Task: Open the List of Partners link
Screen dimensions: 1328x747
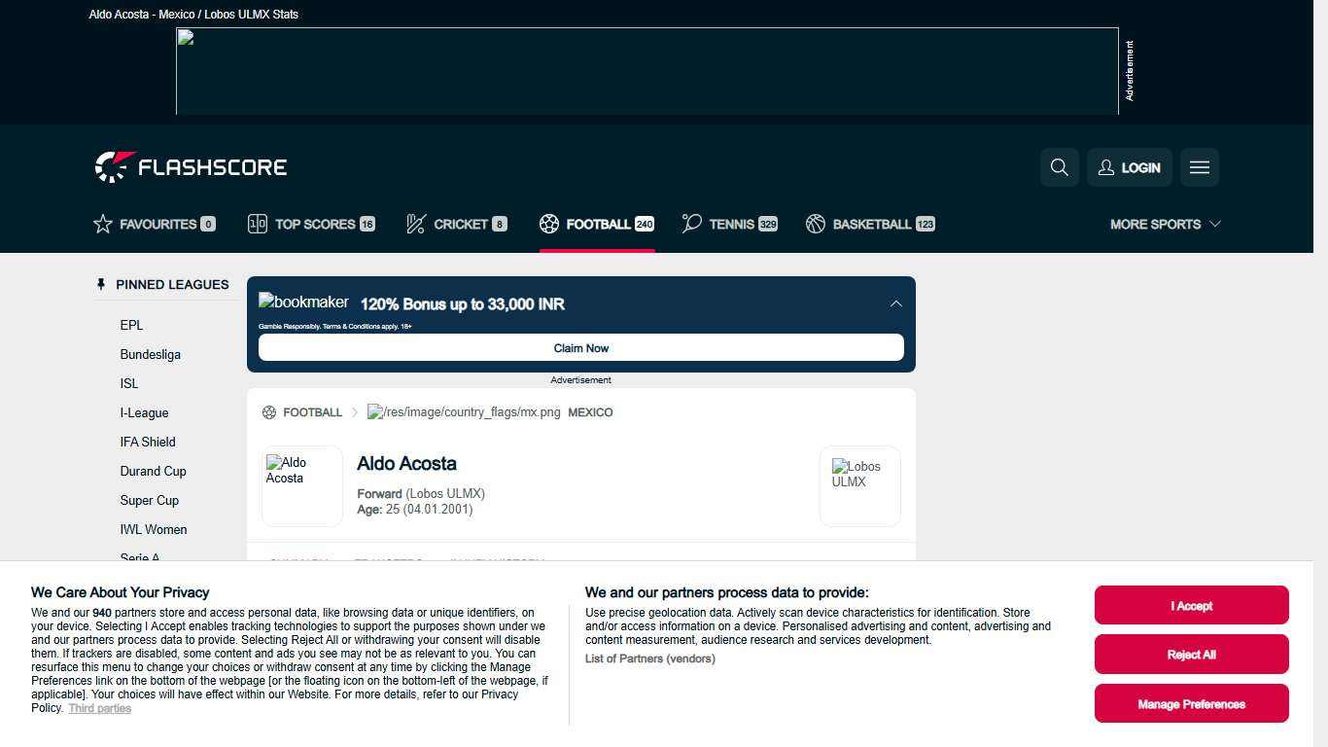Action: point(649,658)
